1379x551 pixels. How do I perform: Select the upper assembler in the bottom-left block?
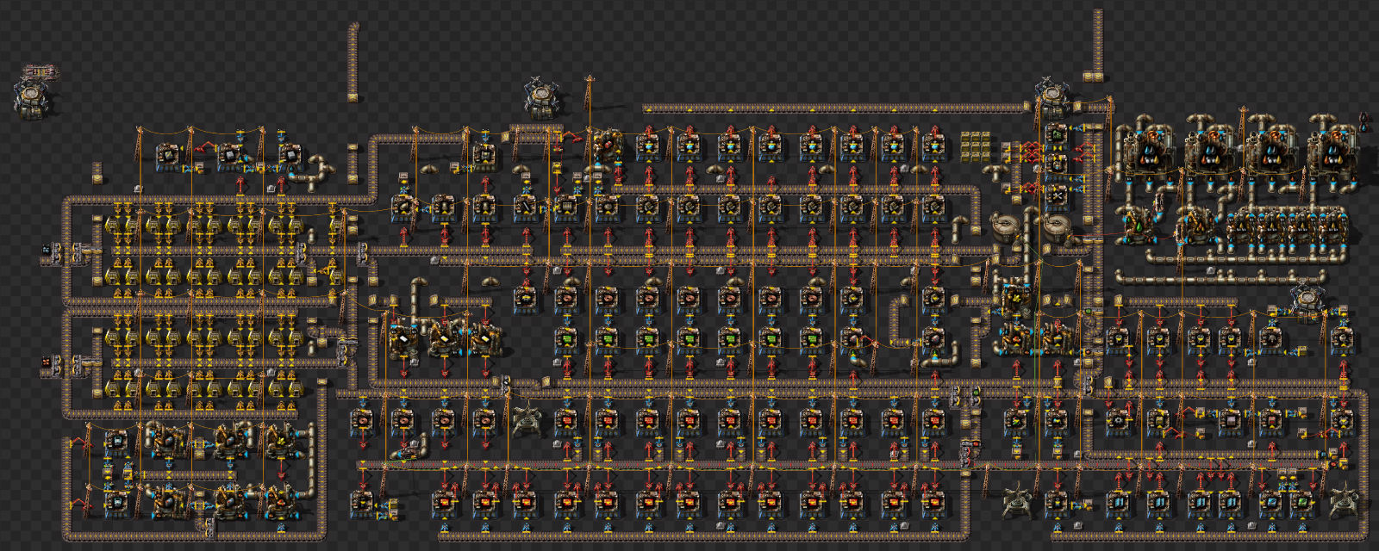(115, 443)
